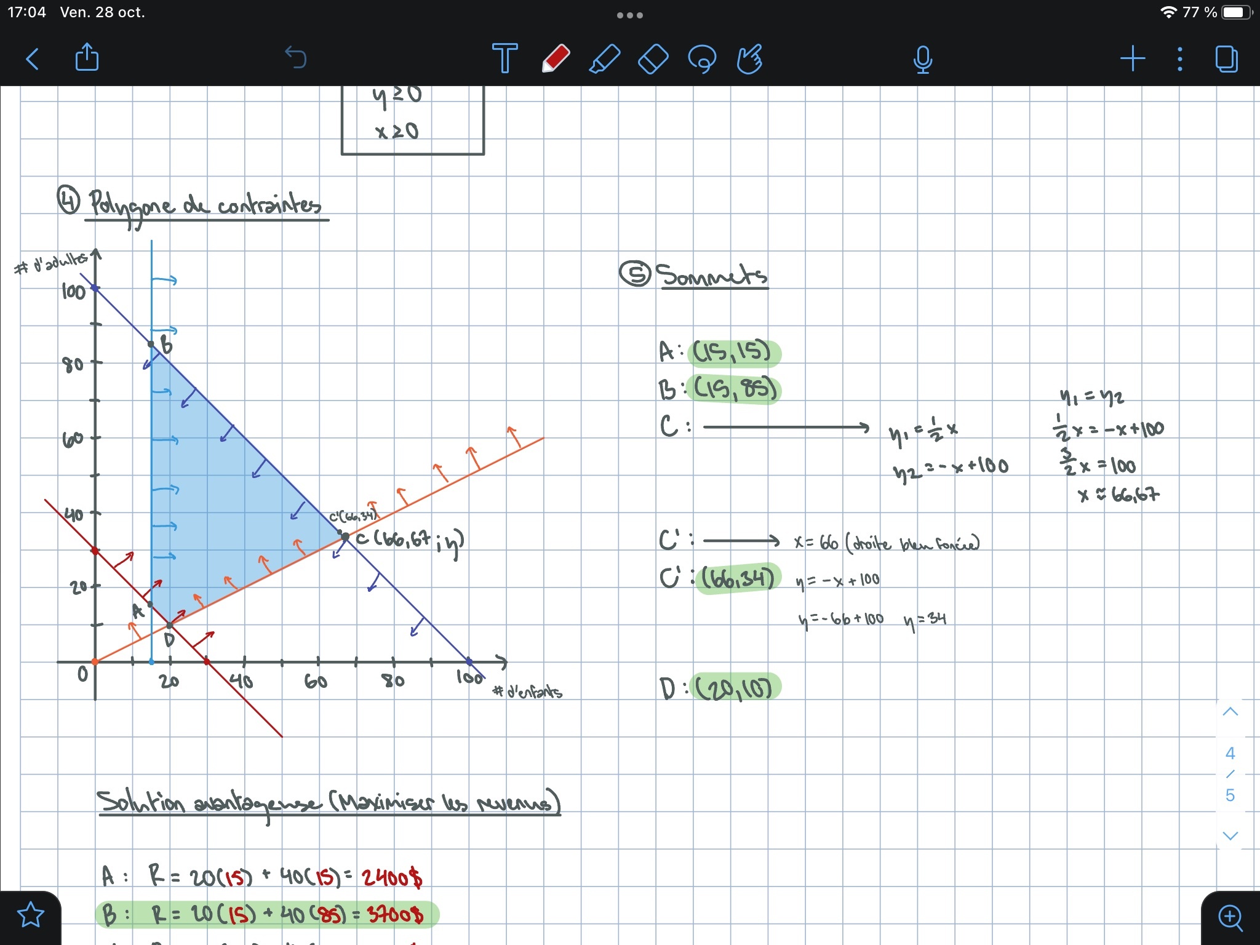
Task: Select the red Pen tool
Action: point(556,59)
